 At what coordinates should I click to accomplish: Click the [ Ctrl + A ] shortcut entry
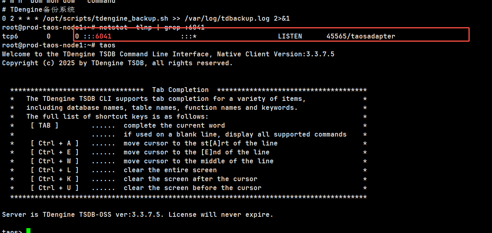[54, 143]
